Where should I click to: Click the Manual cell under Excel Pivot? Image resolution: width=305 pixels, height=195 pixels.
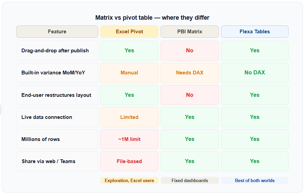tap(129, 73)
